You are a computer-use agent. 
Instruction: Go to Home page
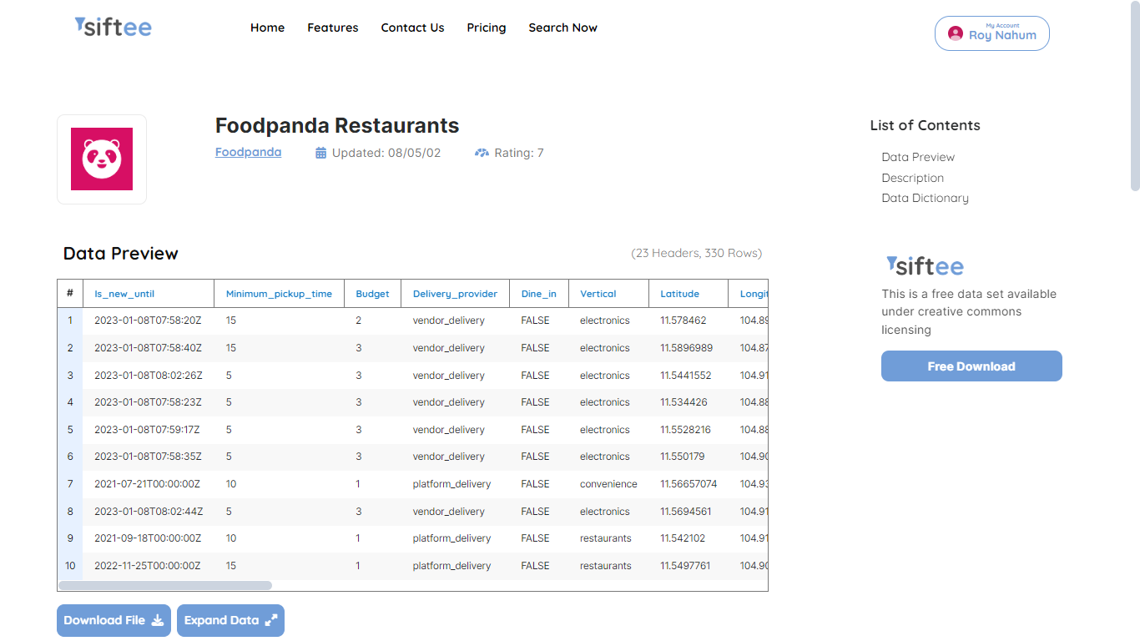tap(267, 28)
